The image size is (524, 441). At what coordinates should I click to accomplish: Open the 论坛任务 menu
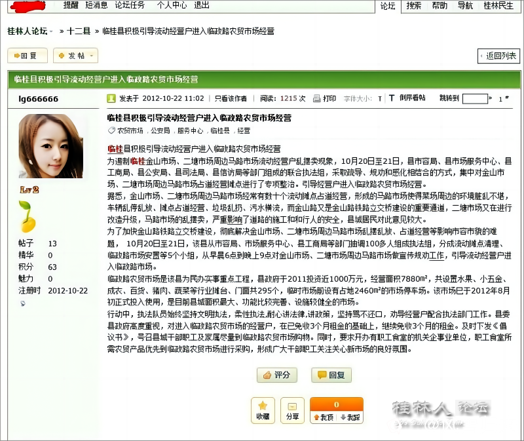coord(130,6)
